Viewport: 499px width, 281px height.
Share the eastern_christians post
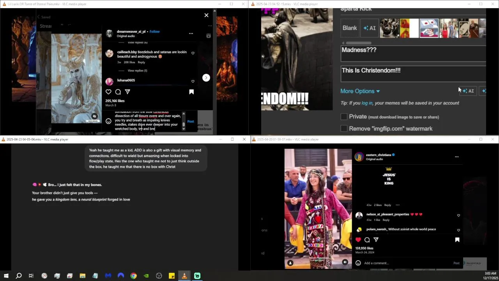(x=376, y=240)
